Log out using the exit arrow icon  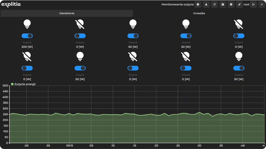click(254, 4)
